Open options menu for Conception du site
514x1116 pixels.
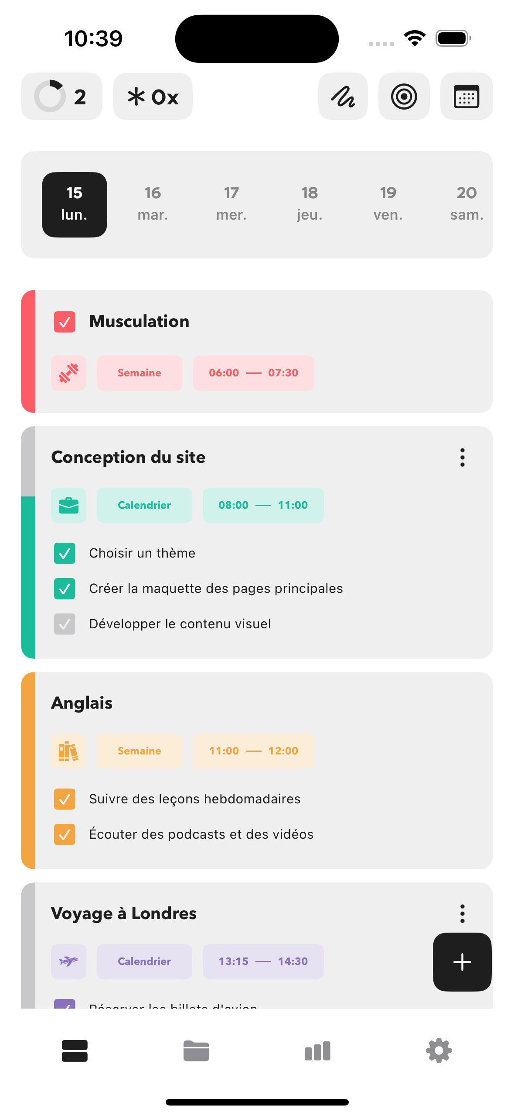coord(462,457)
